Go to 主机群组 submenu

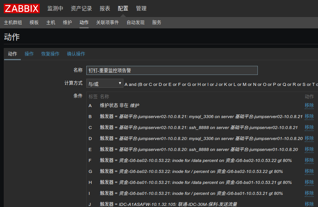click(x=13, y=22)
